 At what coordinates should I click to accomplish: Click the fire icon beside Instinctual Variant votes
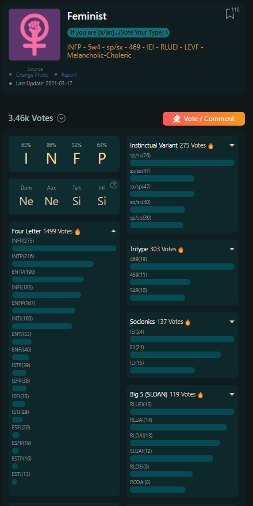point(211,146)
